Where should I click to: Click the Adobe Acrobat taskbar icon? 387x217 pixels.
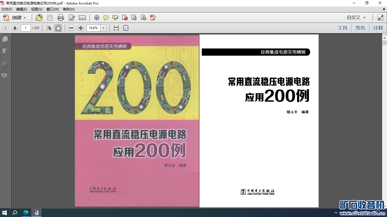coord(37,213)
